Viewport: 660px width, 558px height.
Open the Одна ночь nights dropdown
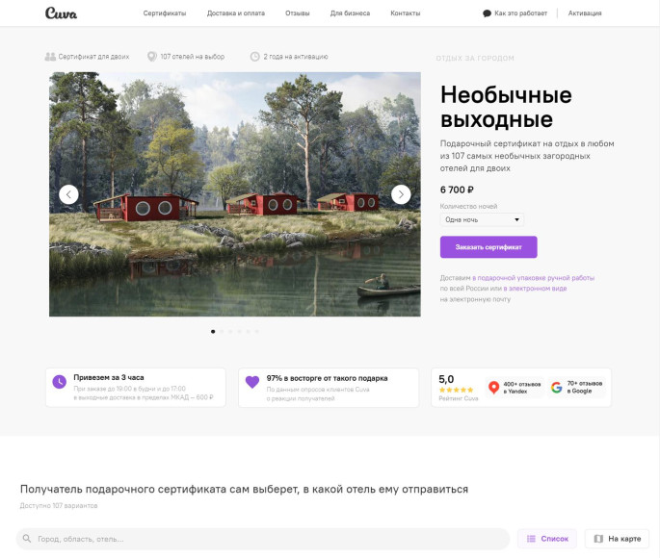tap(482, 219)
